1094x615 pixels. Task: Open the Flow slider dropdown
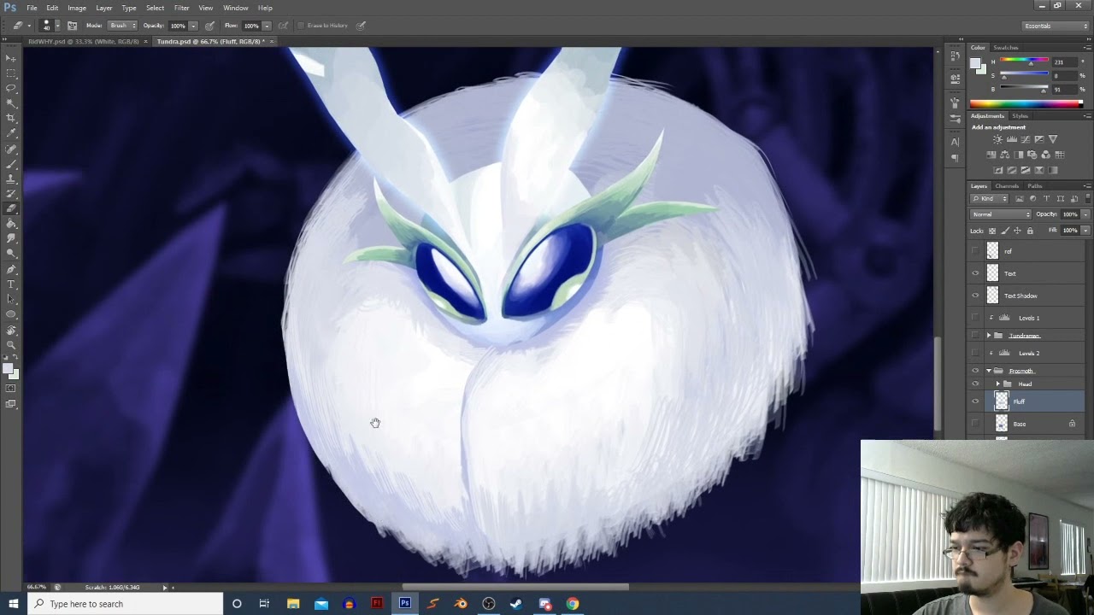267,26
